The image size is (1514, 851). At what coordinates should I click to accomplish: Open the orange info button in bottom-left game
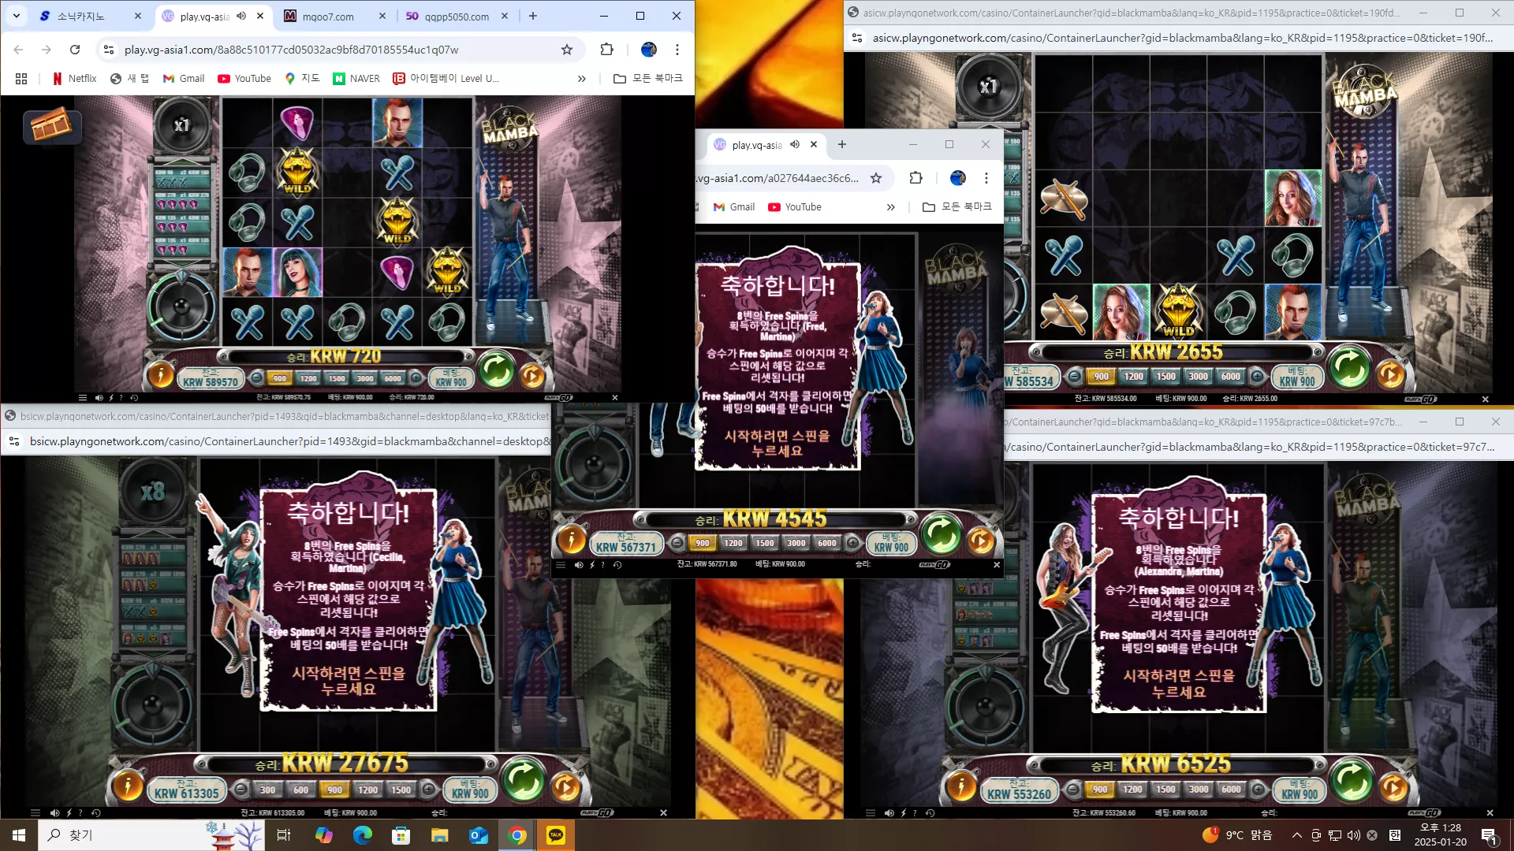[x=127, y=786]
